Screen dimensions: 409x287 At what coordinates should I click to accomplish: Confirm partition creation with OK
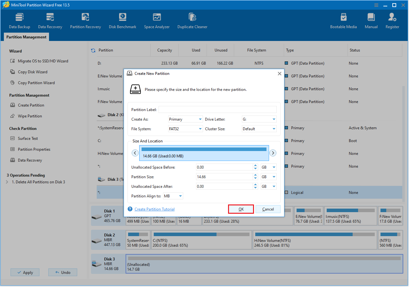[x=241, y=209]
